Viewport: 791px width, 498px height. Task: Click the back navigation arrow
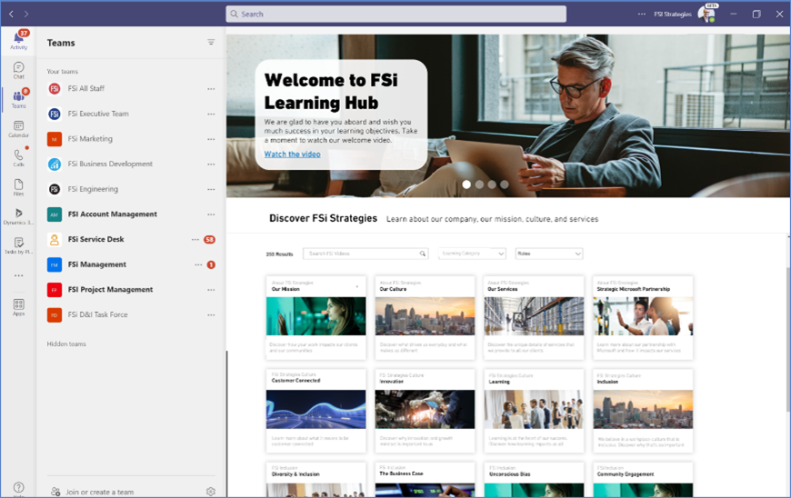(x=11, y=15)
